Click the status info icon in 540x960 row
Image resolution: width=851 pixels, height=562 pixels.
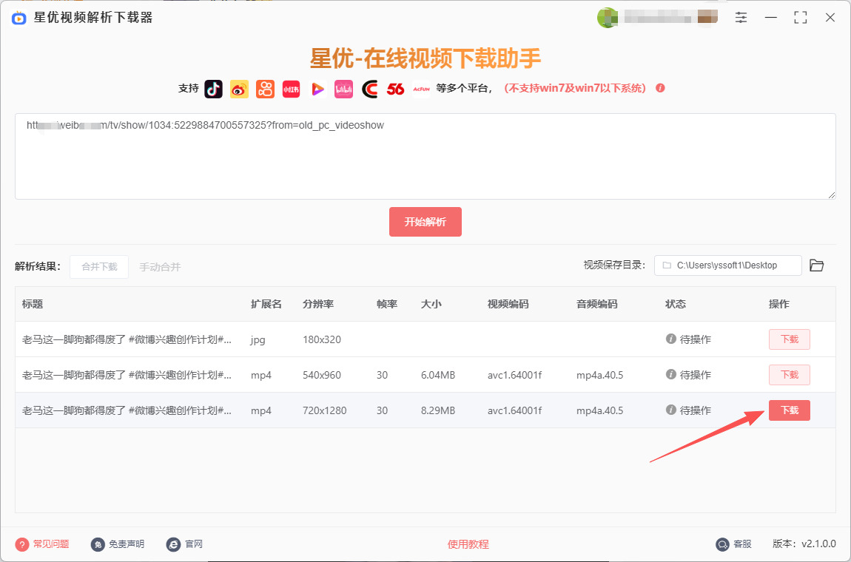[671, 374]
